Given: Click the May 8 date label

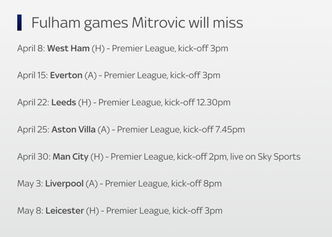Looking at the screenshot, I should point(30,211).
